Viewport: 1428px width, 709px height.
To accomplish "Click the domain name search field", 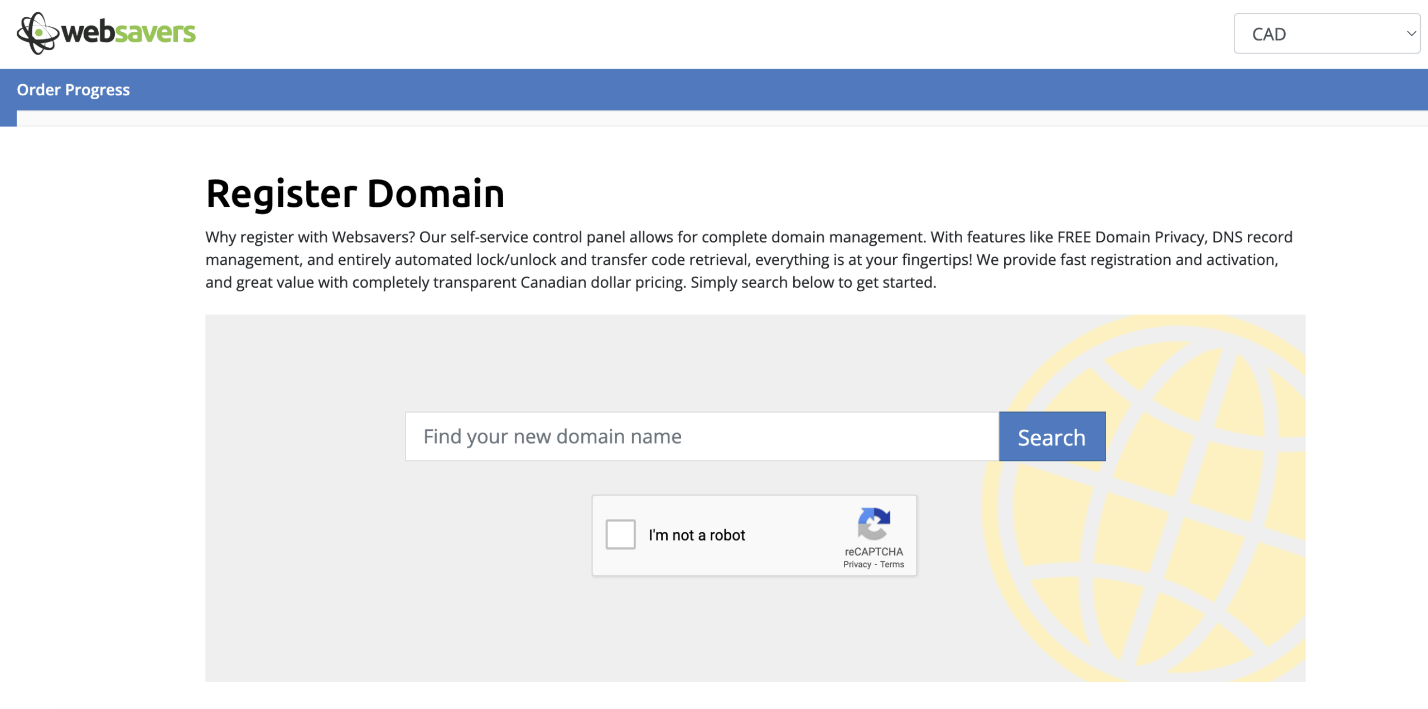I will (702, 436).
